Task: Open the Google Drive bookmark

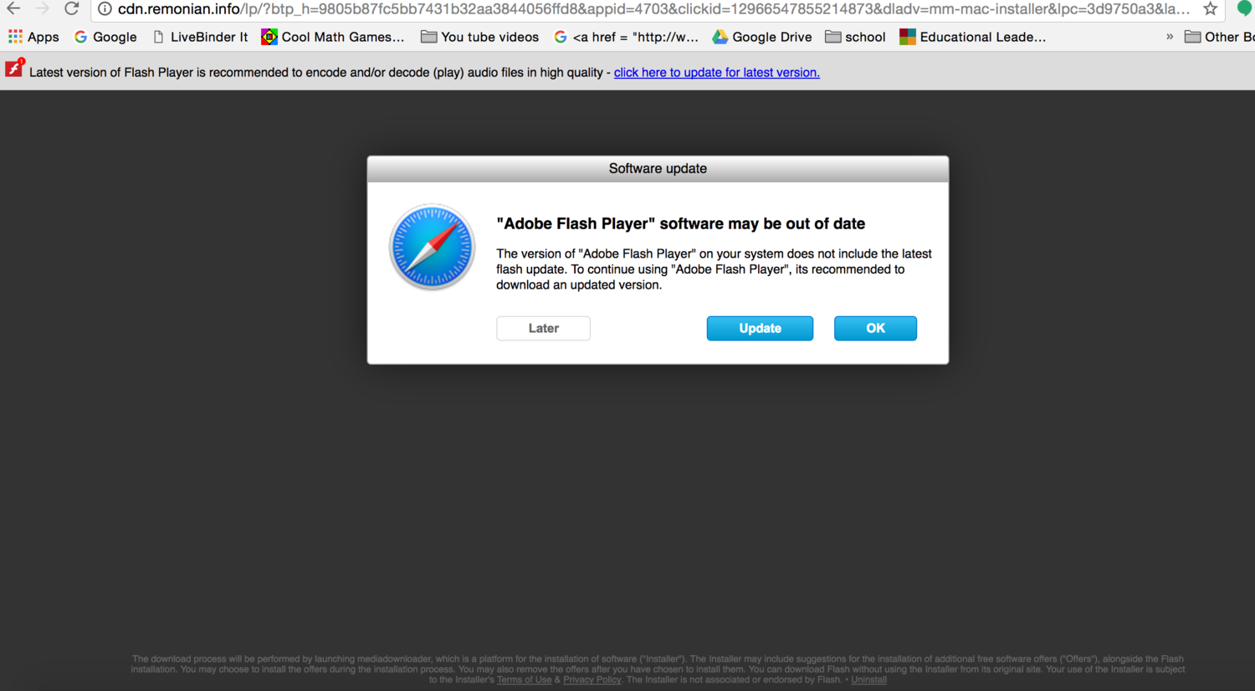Action: click(x=762, y=37)
